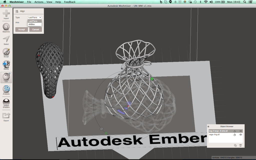This screenshot has width=256, height=160.
Task: Open the Edit tools menu
Action: pos(6,77)
